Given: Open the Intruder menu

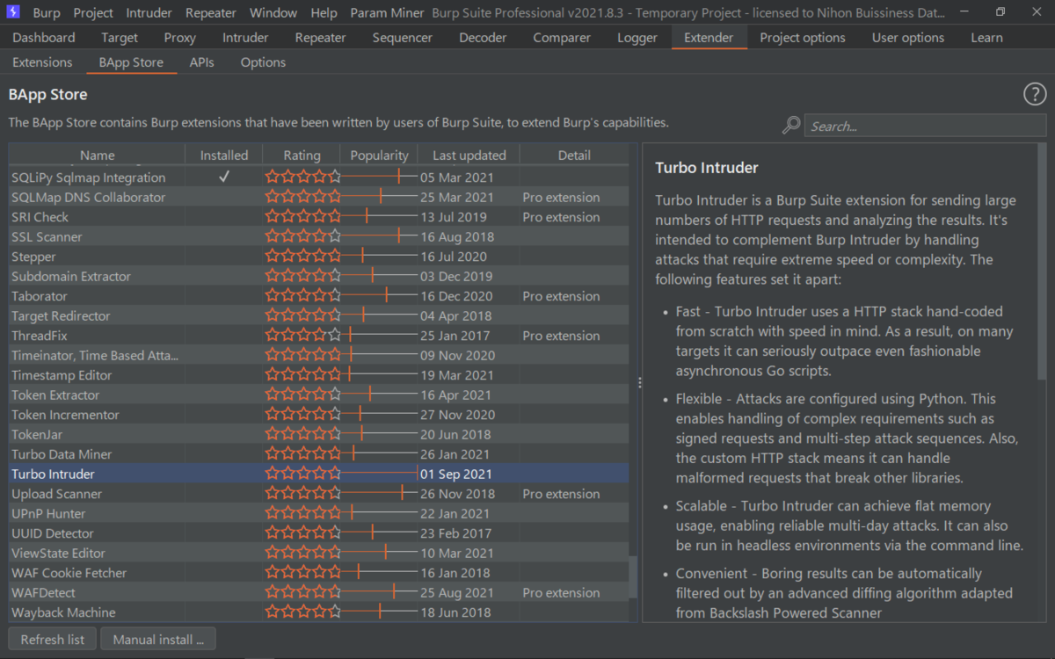Looking at the screenshot, I should coord(149,13).
